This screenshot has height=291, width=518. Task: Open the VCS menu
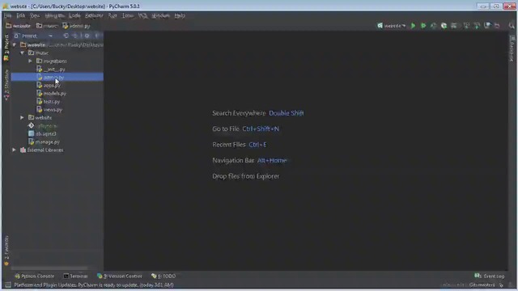tap(142, 15)
